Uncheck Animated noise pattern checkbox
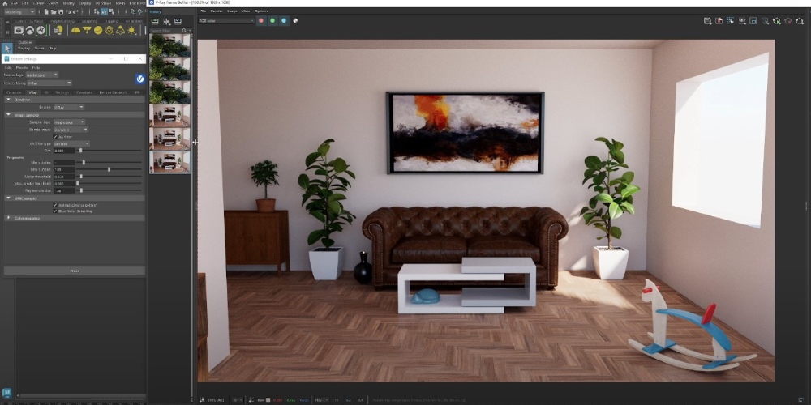This screenshot has height=405, width=811. 55,205
